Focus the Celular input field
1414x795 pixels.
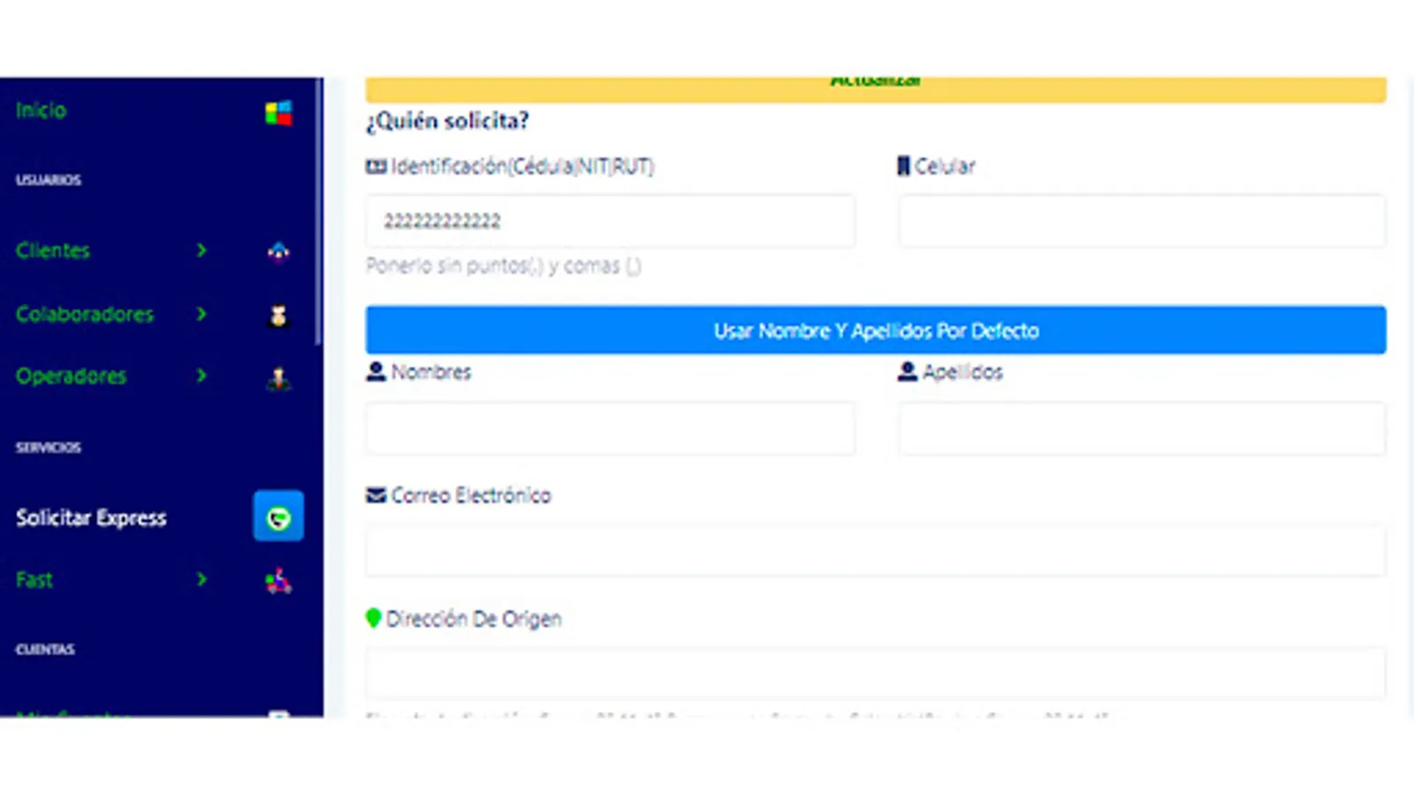(x=1142, y=221)
